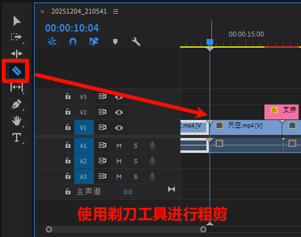Select the Type tool
The width and height of the screenshot is (301, 237).
click(17, 137)
